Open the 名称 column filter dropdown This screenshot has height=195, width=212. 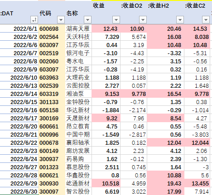coord(87,19)
